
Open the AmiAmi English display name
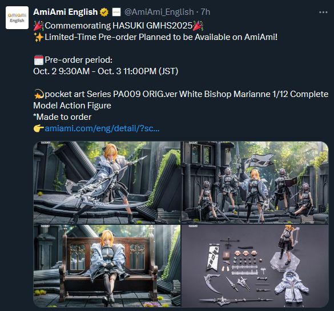pyautogui.click(x=66, y=12)
